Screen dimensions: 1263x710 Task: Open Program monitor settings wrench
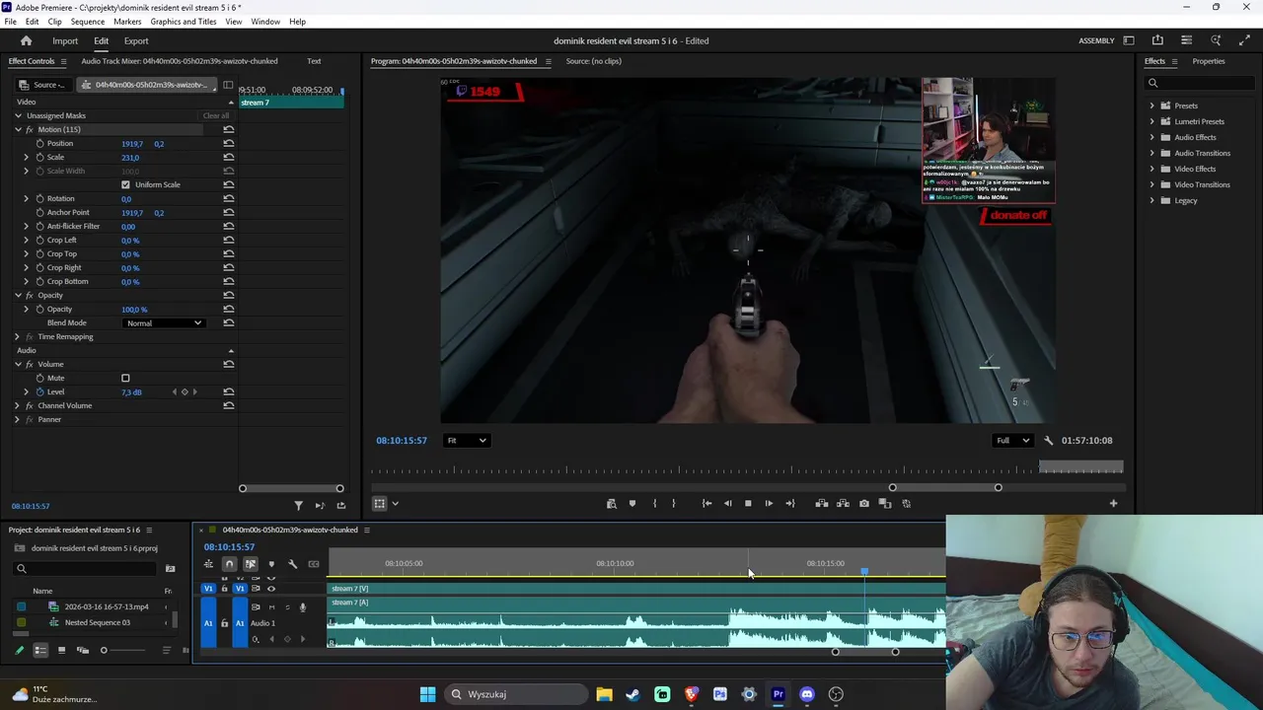pyautogui.click(x=1048, y=441)
